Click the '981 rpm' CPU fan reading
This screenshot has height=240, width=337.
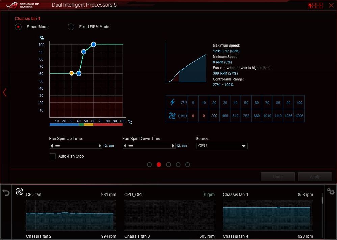click(x=109, y=195)
